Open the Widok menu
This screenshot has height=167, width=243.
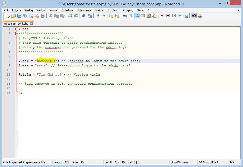click(x=41, y=10)
